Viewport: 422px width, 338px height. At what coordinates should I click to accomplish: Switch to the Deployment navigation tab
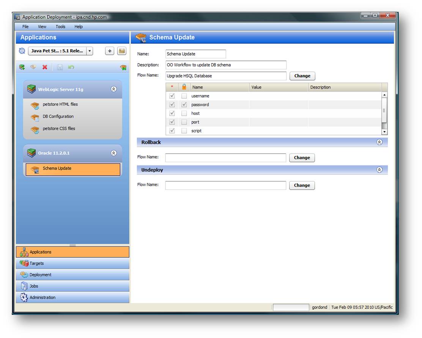click(72, 275)
